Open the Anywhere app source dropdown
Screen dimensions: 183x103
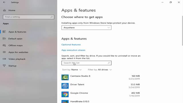86,27
